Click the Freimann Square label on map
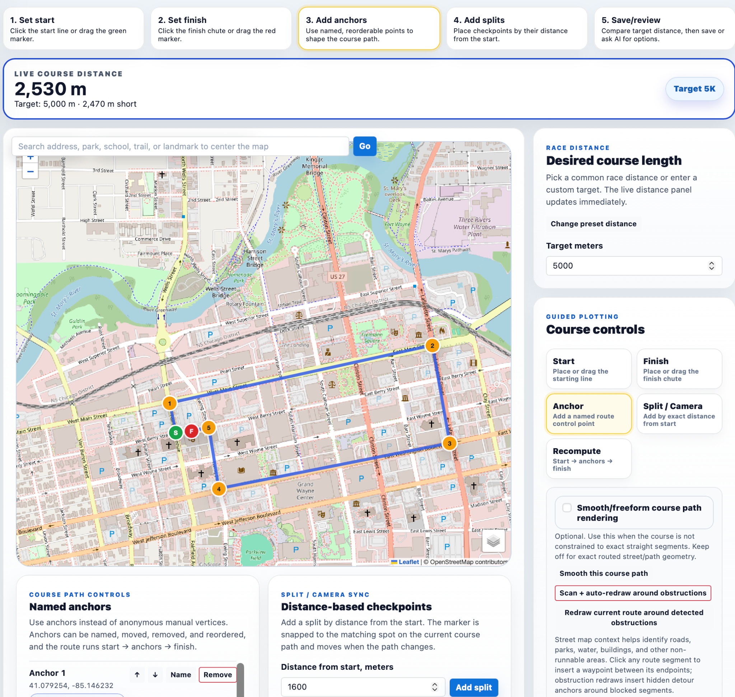 tap(372, 338)
